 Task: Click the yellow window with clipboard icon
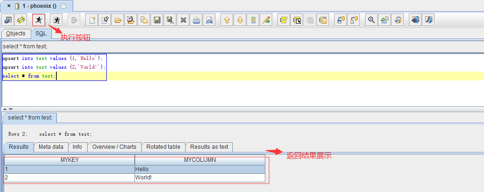point(323,20)
